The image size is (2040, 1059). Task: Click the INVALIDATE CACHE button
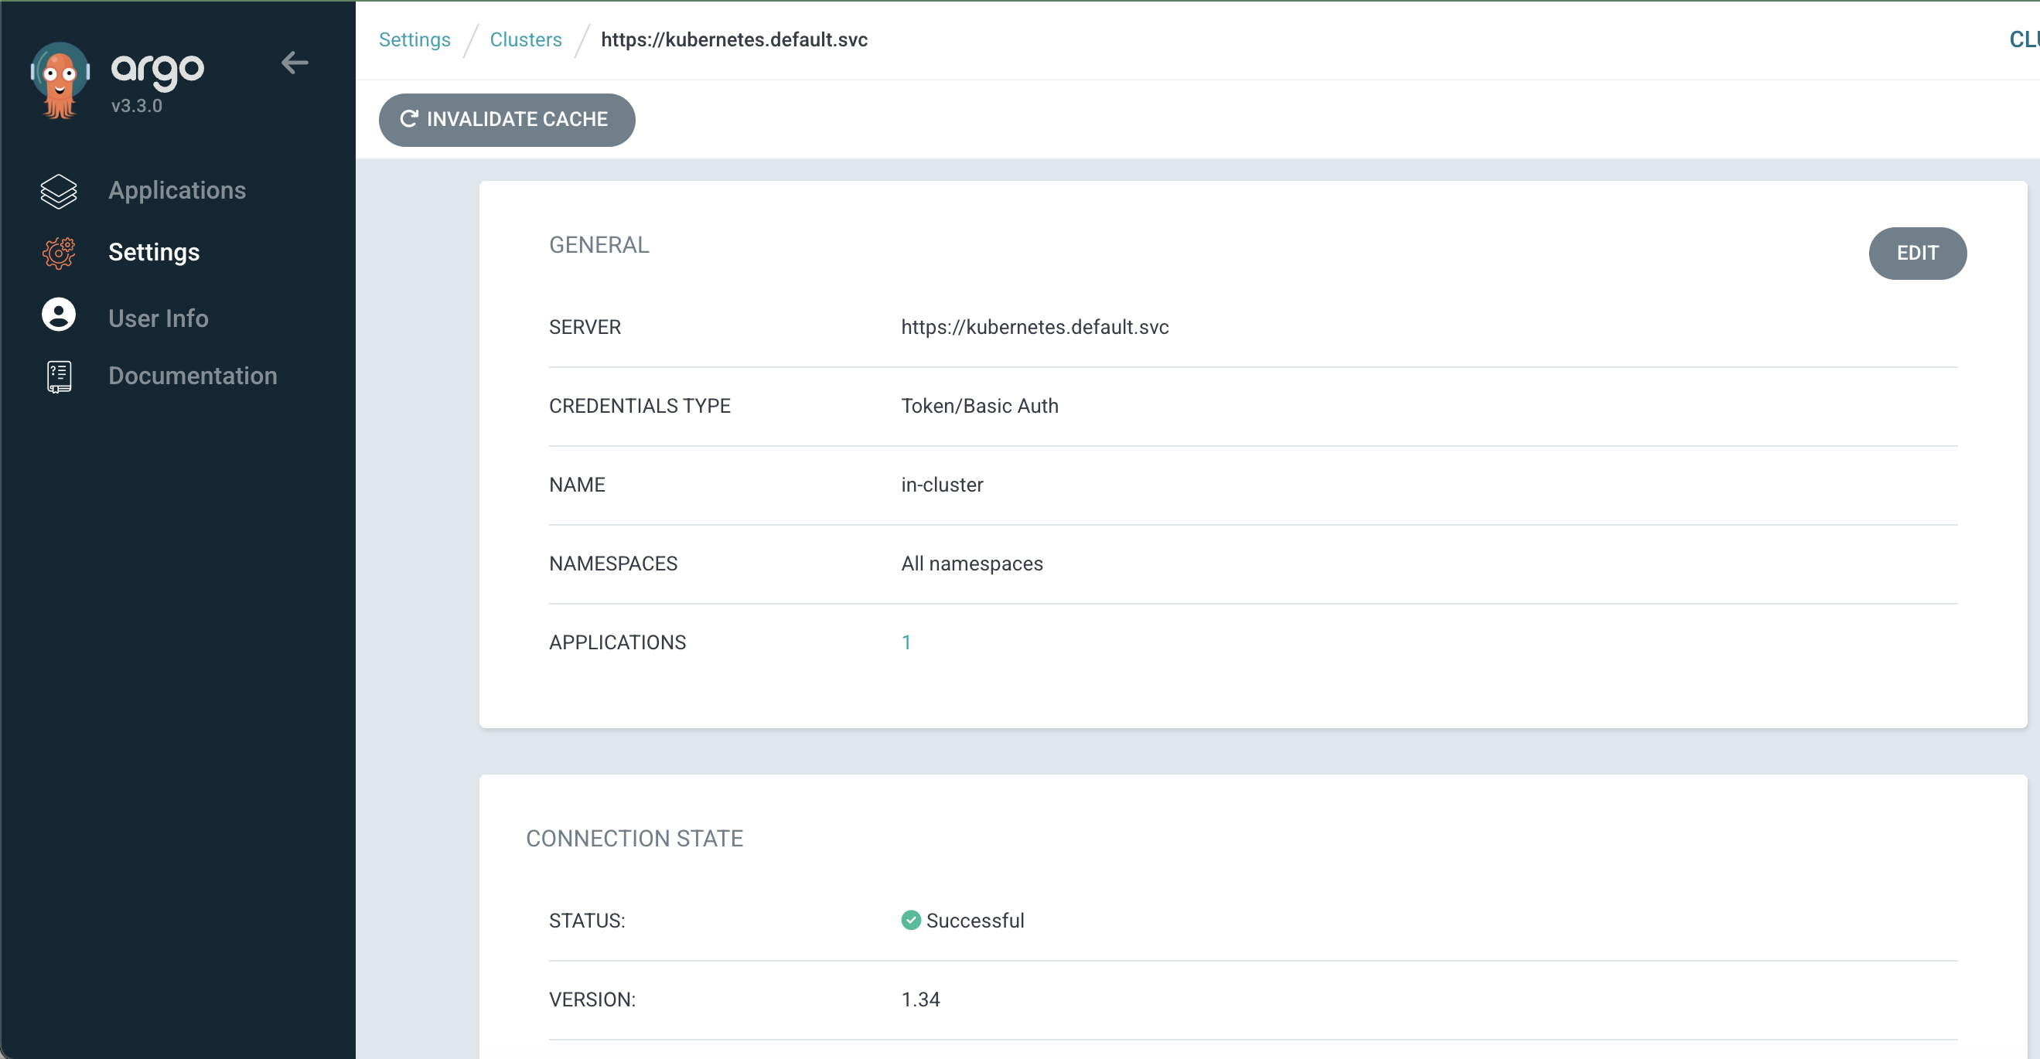(507, 120)
